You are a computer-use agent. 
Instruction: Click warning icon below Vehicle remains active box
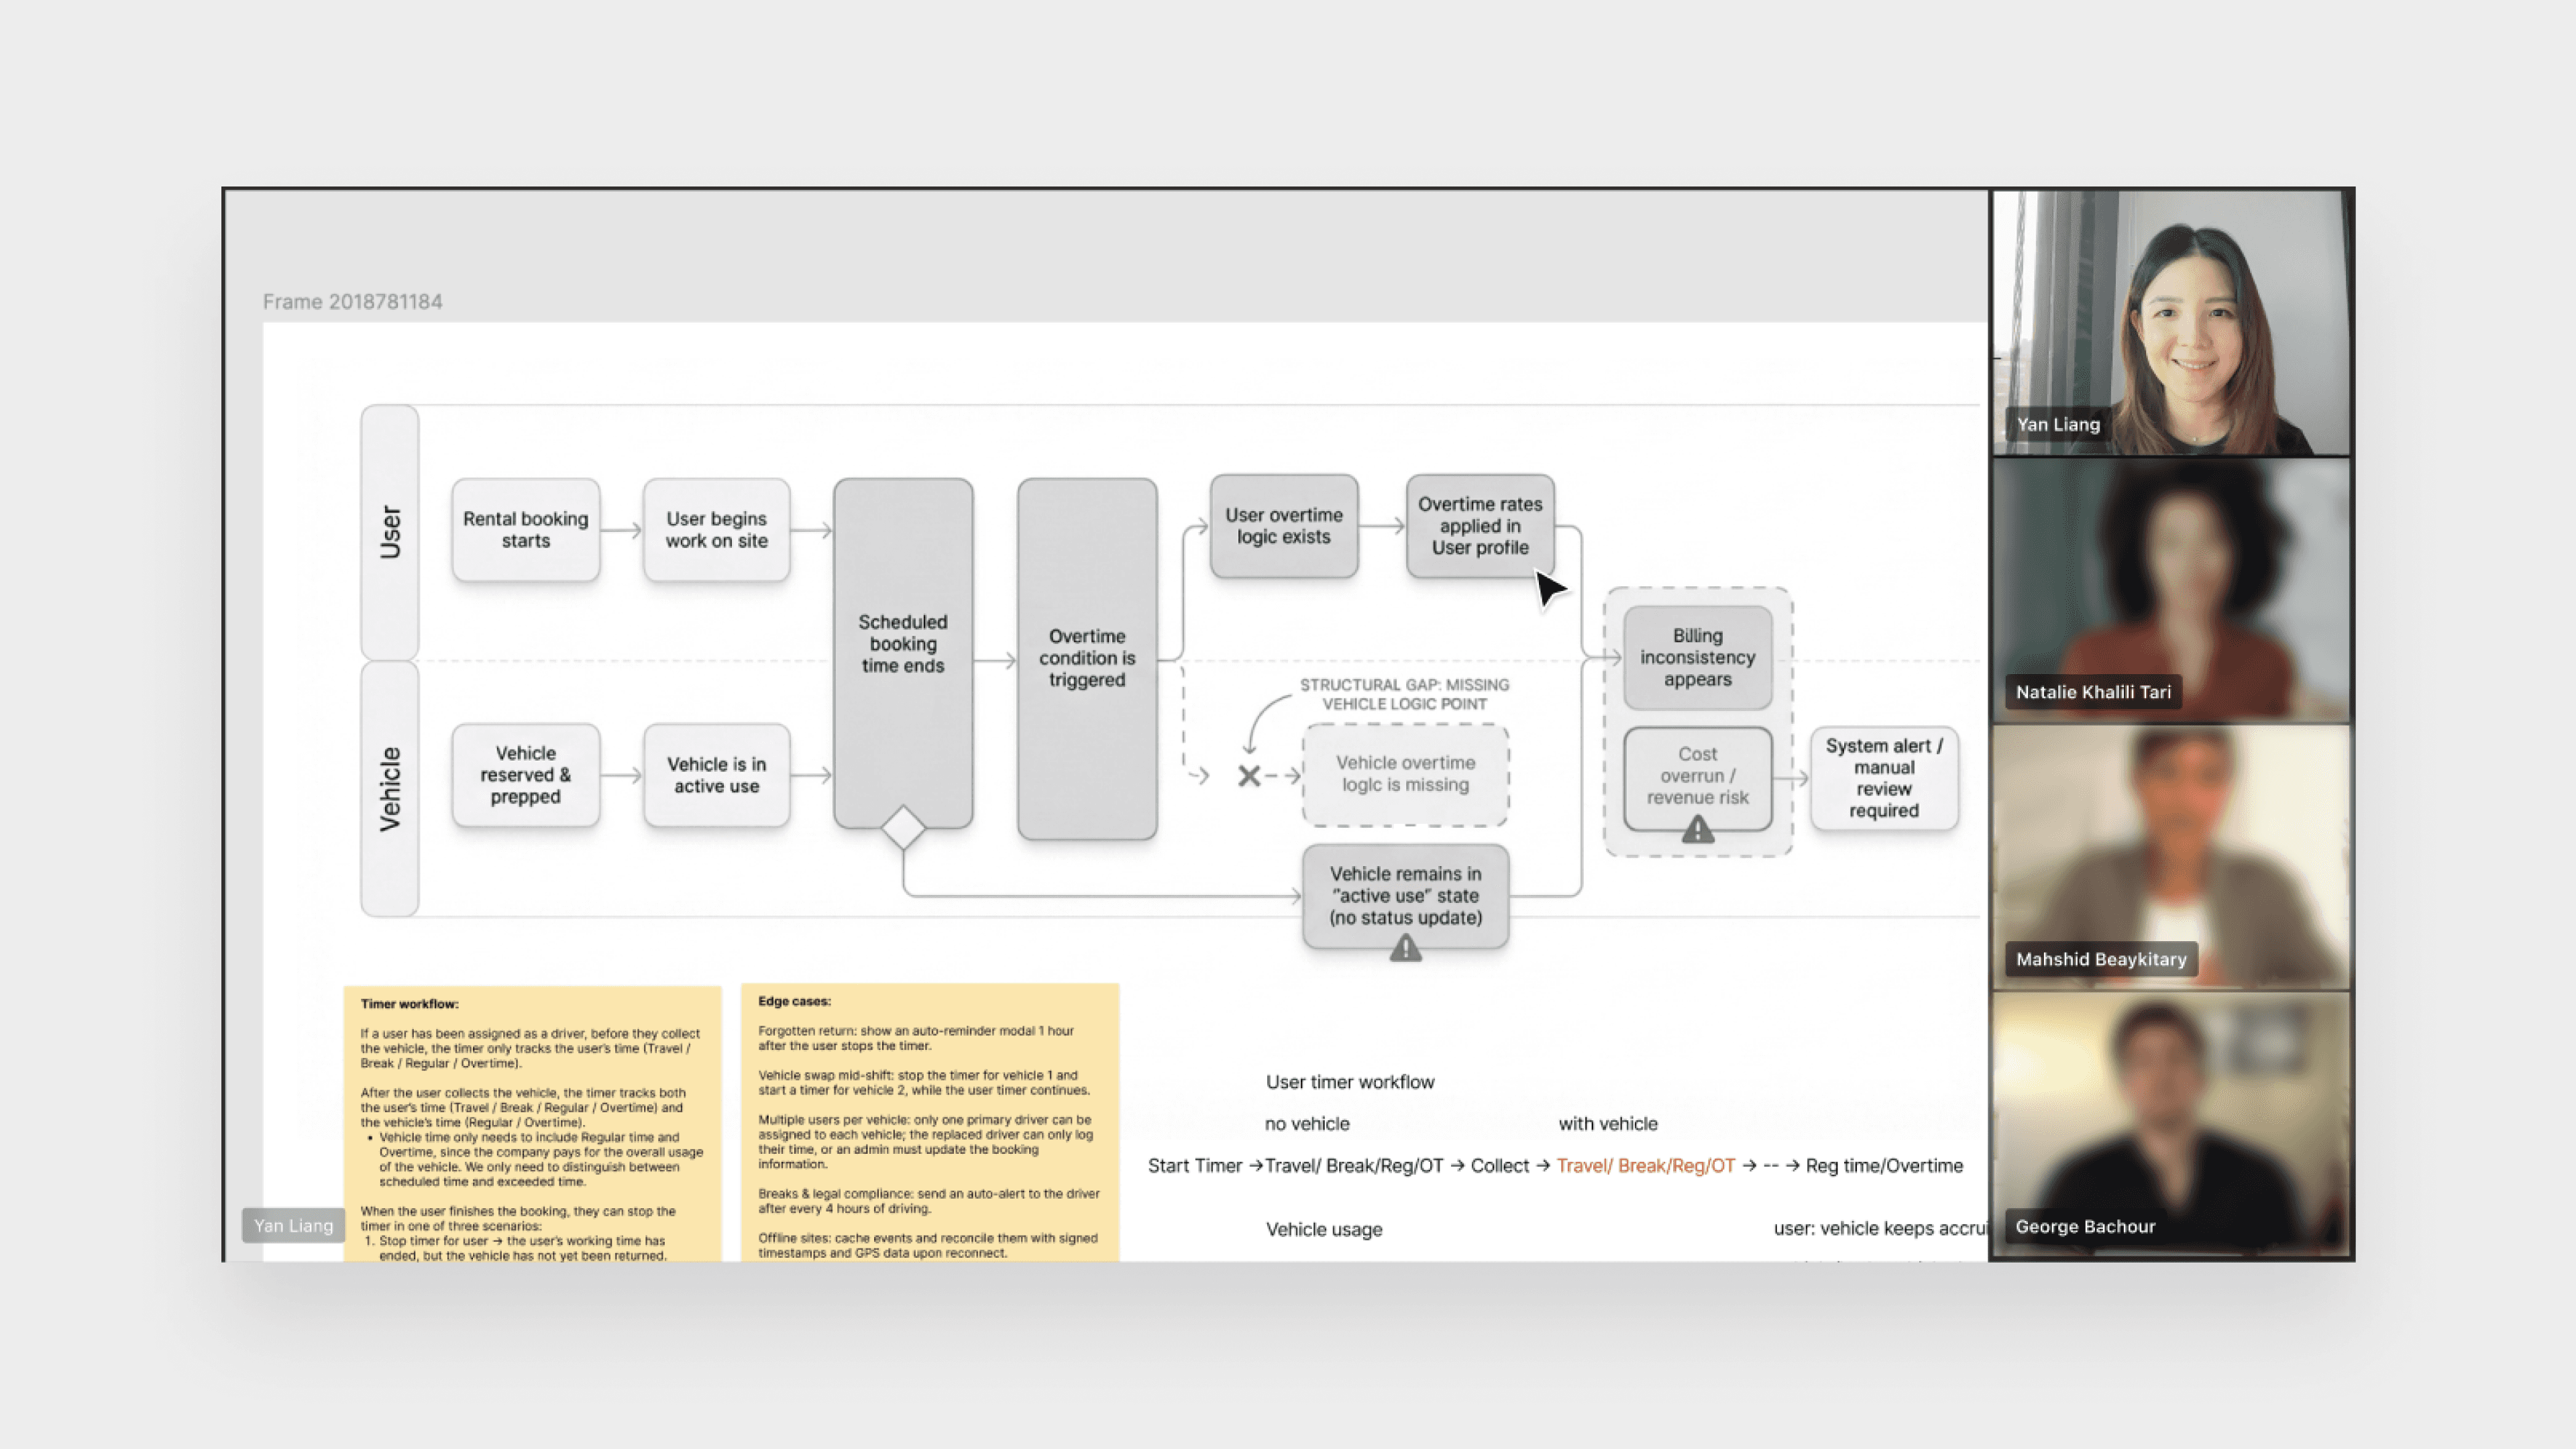1405,948
